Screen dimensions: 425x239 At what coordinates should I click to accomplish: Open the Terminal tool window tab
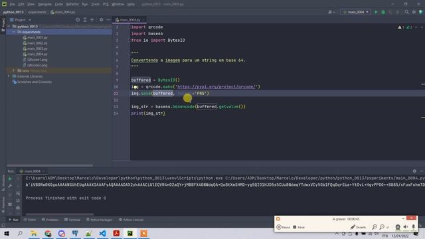tap(72, 220)
